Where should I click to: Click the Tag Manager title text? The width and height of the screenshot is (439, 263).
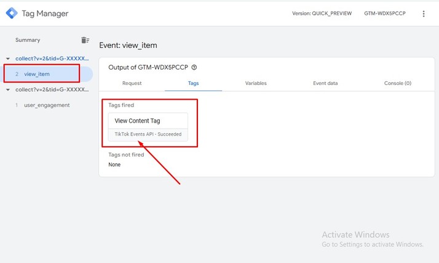[x=45, y=14]
